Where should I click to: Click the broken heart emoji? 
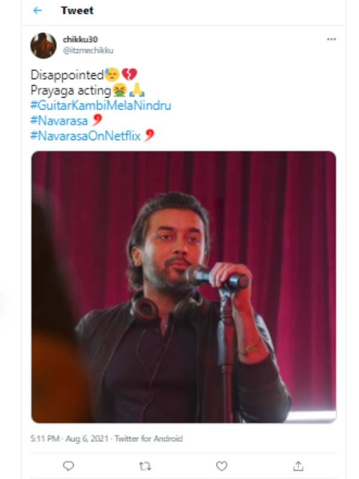(x=129, y=75)
